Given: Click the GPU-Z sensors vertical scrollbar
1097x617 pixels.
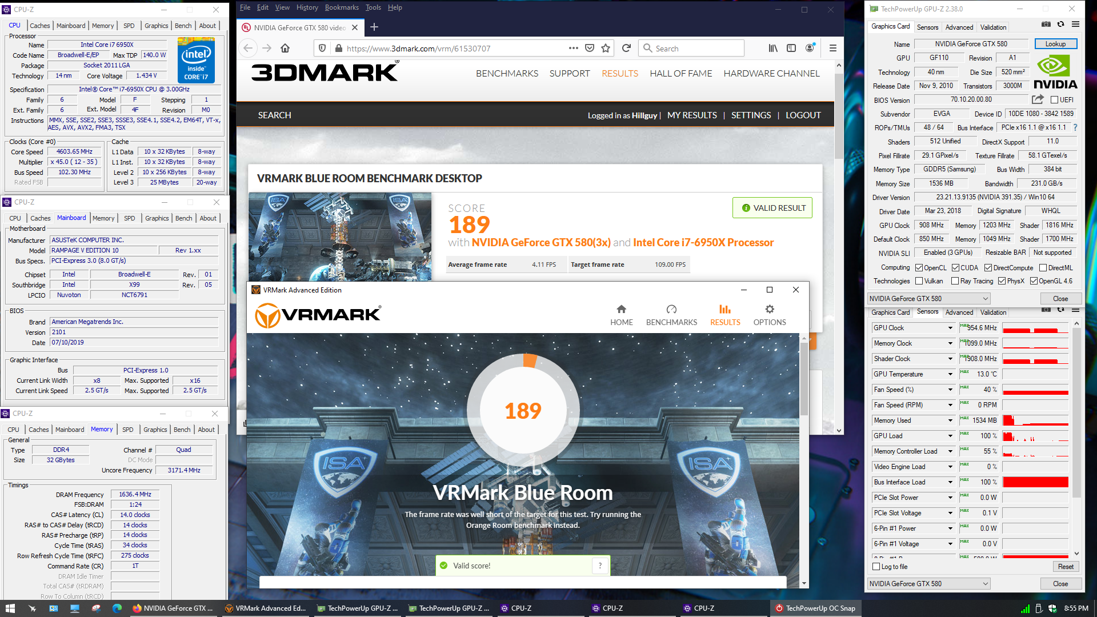Looking at the screenshot, I should (1076, 439).
